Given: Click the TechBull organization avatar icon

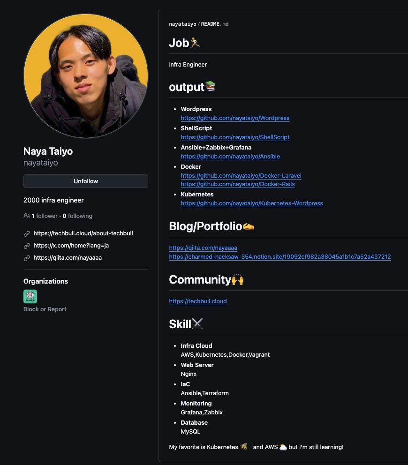Looking at the screenshot, I should (30, 296).
